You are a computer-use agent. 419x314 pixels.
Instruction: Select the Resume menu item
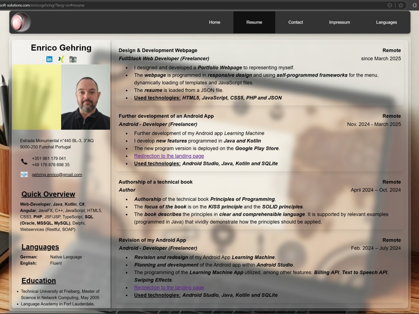[254, 22]
